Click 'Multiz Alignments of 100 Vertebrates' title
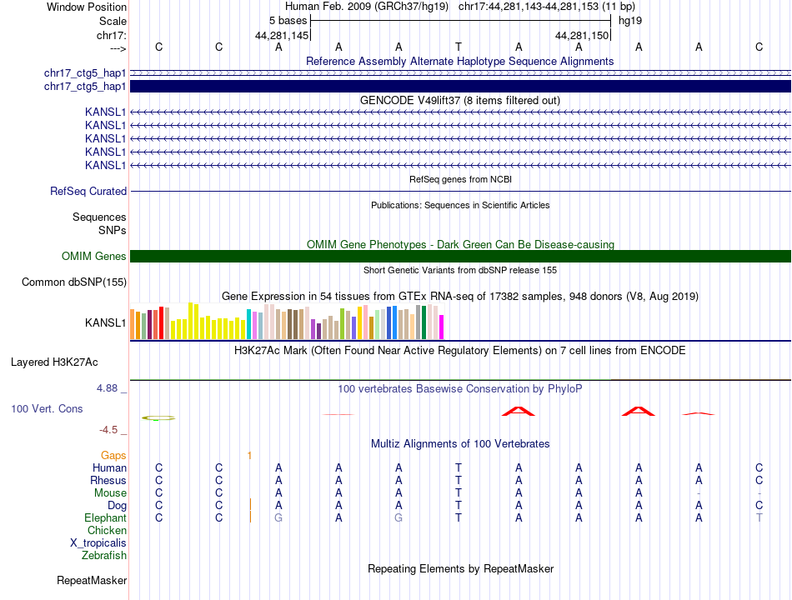 pyautogui.click(x=460, y=444)
